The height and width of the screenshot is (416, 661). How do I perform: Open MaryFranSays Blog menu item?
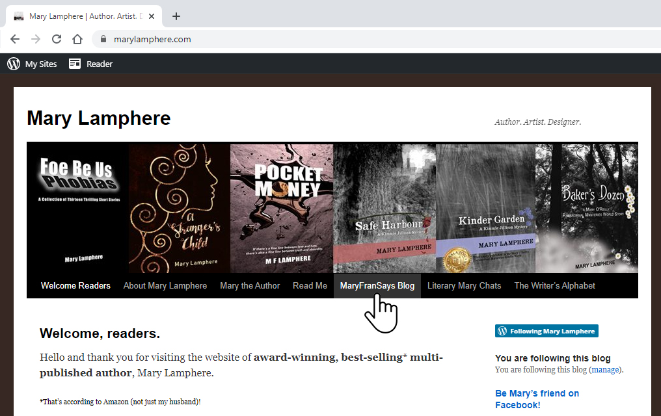pyautogui.click(x=377, y=285)
